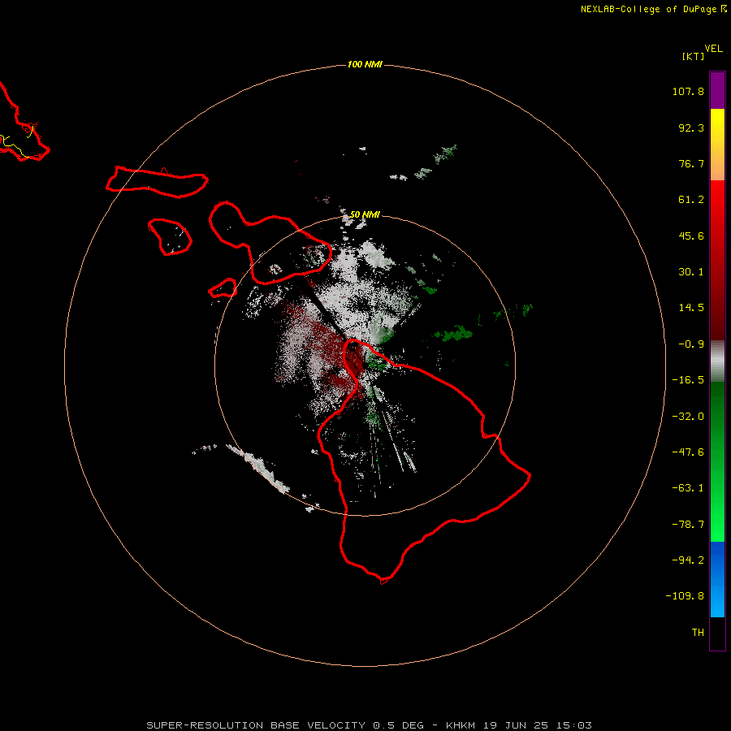The image size is (731, 731).
Task: Click the NEXLAB-College of DuPage watermark text
Action: point(648,9)
